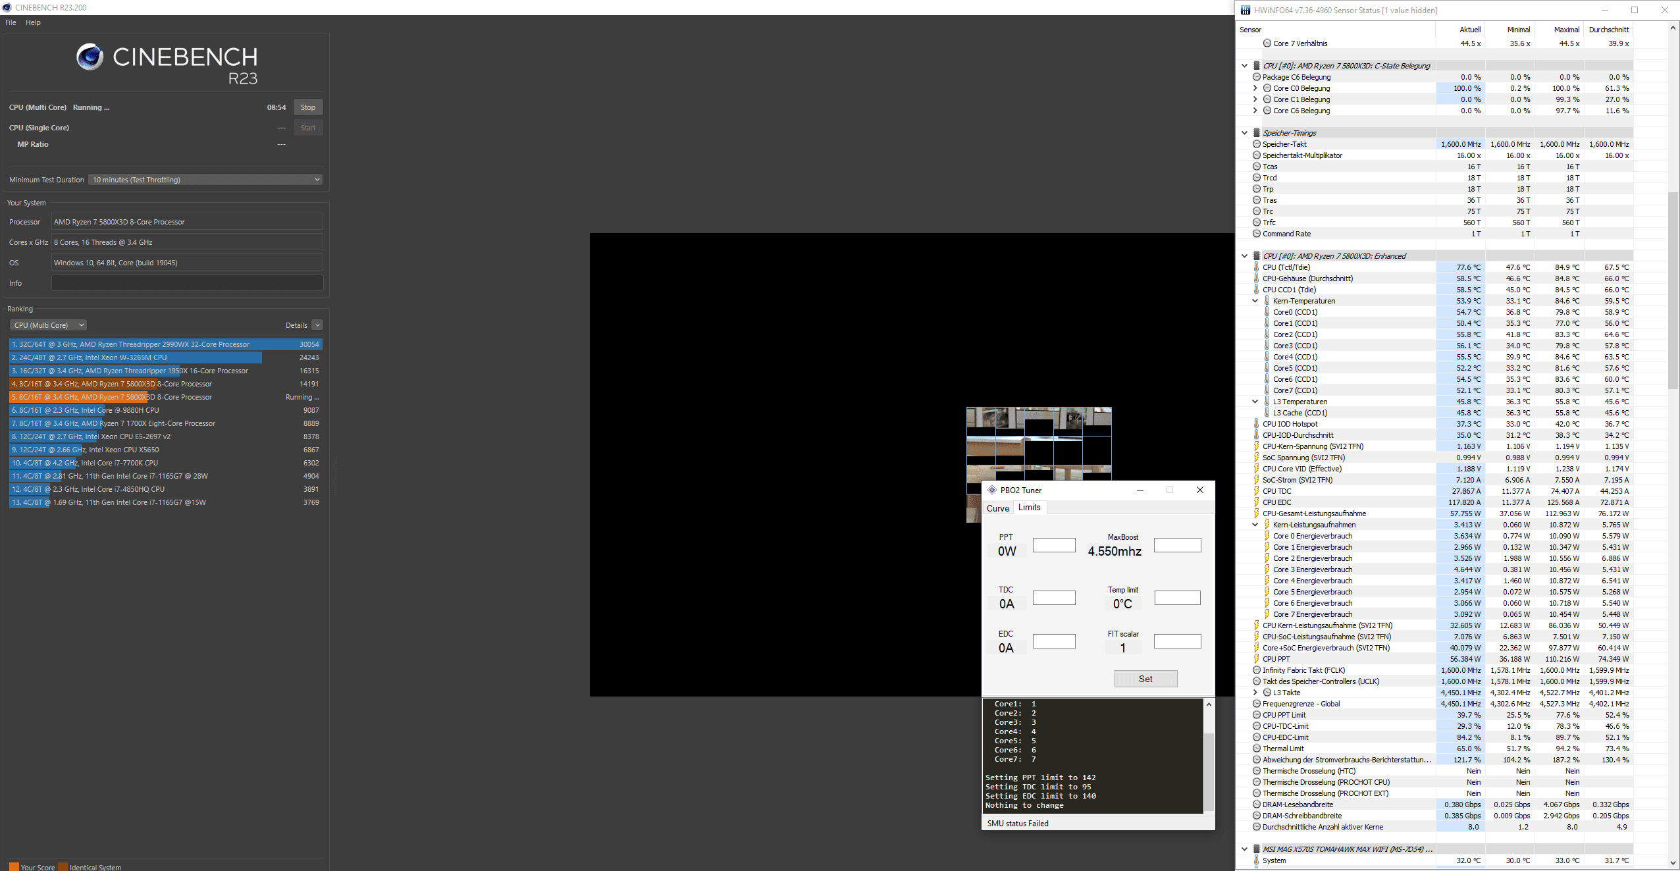Screen dimensions: 1680x871
Task: Click thermometer icon beside CPU (Tctl/Tdie)
Action: tap(1257, 267)
